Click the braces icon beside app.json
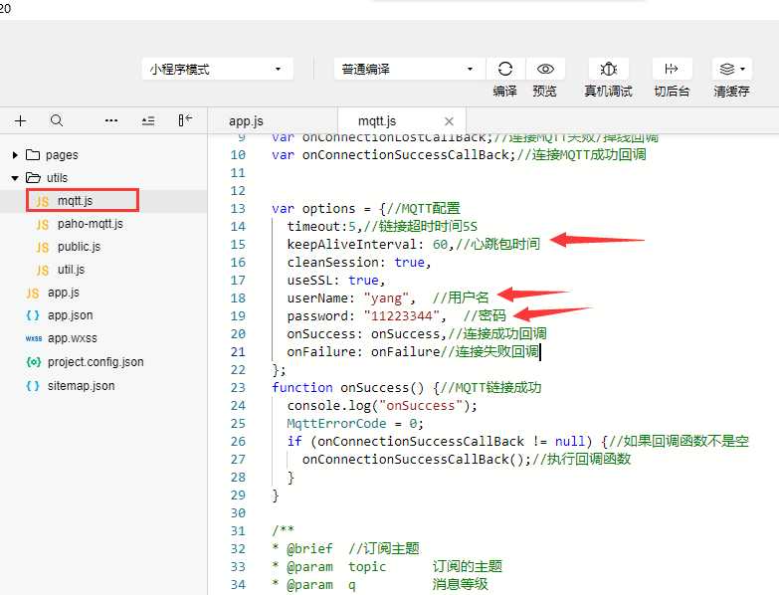 point(32,315)
